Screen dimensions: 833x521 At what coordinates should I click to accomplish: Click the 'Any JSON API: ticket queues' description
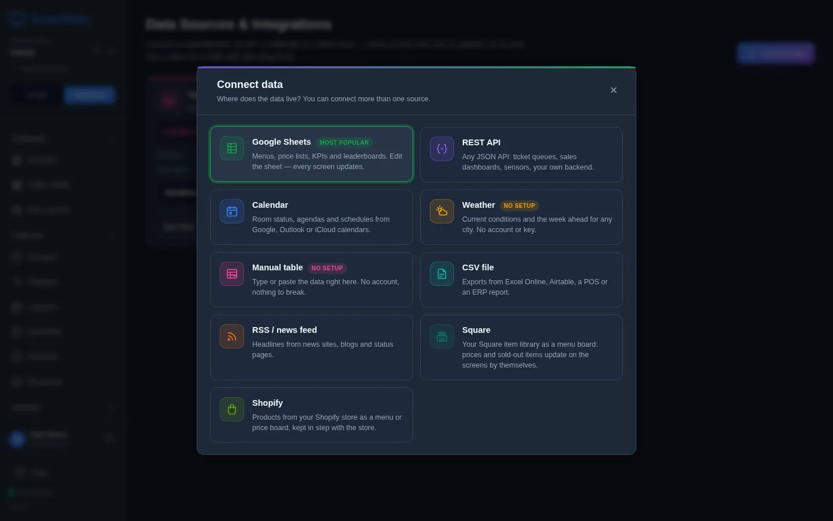(528, 162)
